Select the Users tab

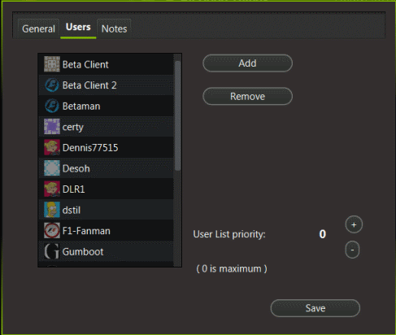(x=78, y=28)
